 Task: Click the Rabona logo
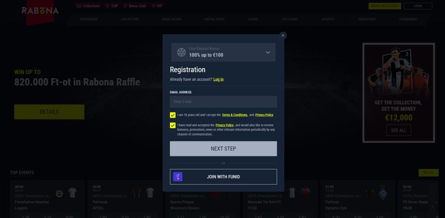tap(40, 11)
